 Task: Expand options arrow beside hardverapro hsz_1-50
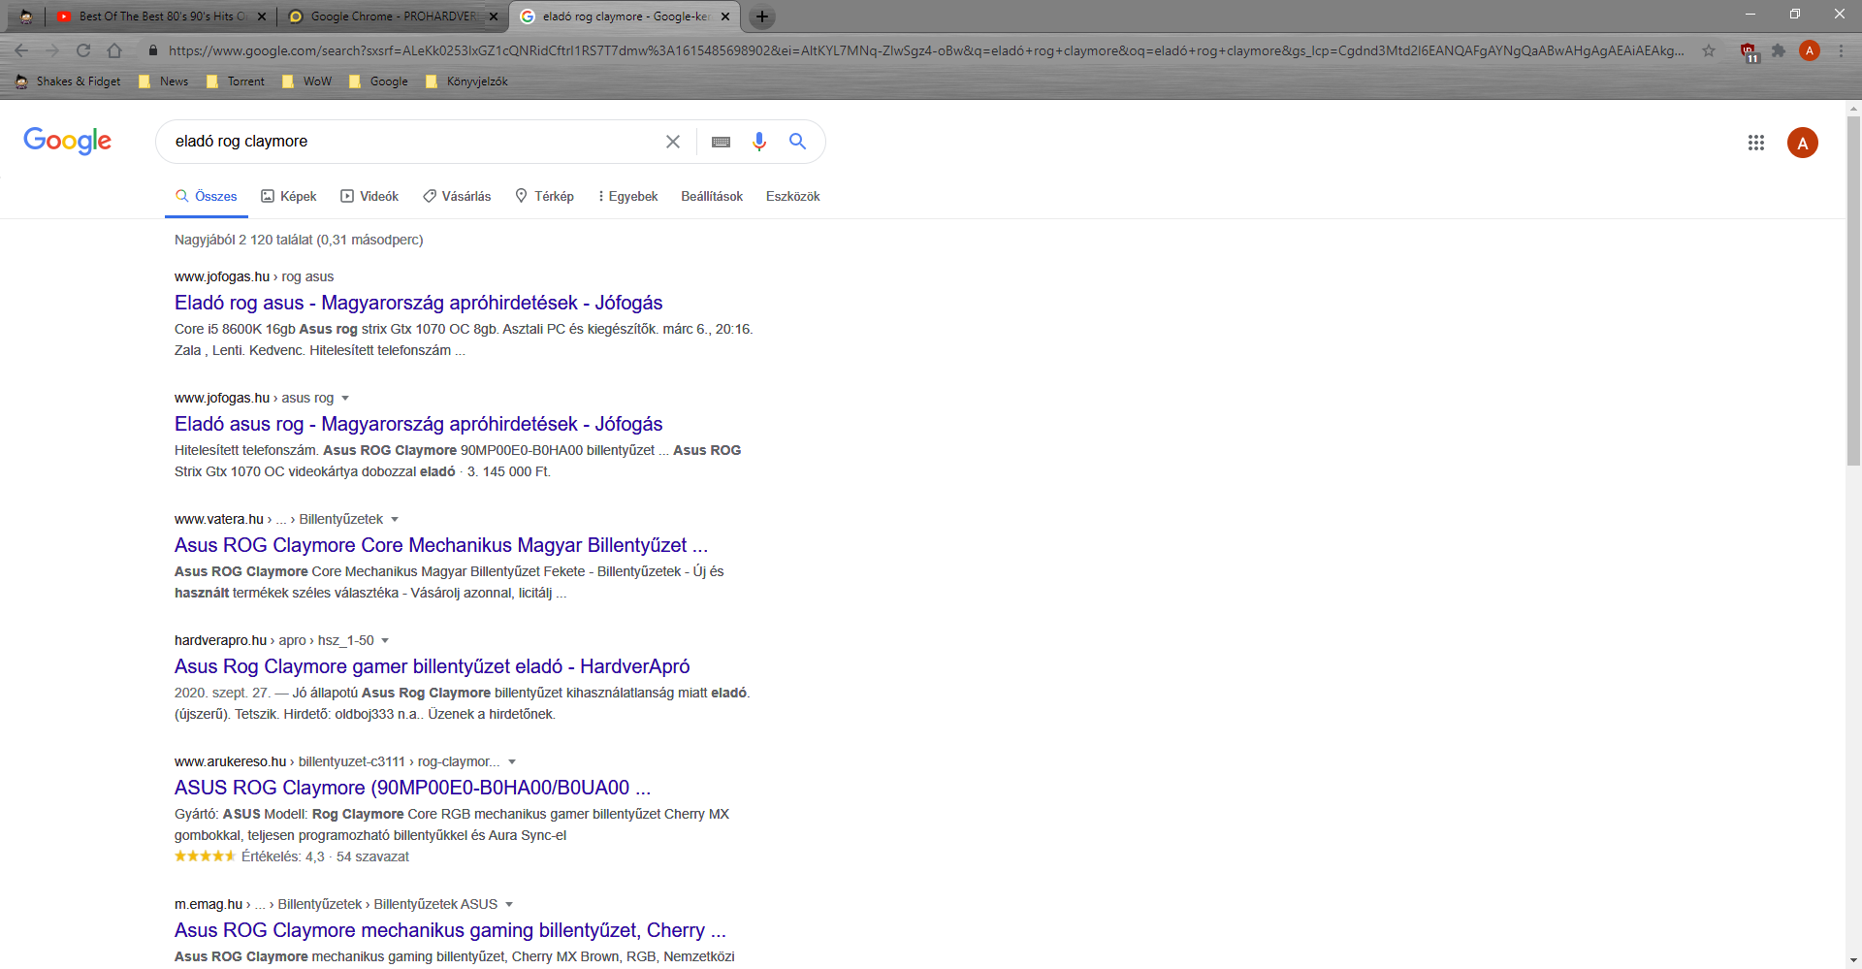[x=385, y=641]
